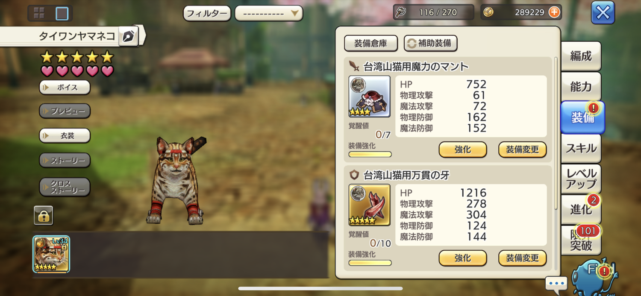Switch to the スキル tab
The width and height of the screenshot is (641, 296).
coord(581,148)
